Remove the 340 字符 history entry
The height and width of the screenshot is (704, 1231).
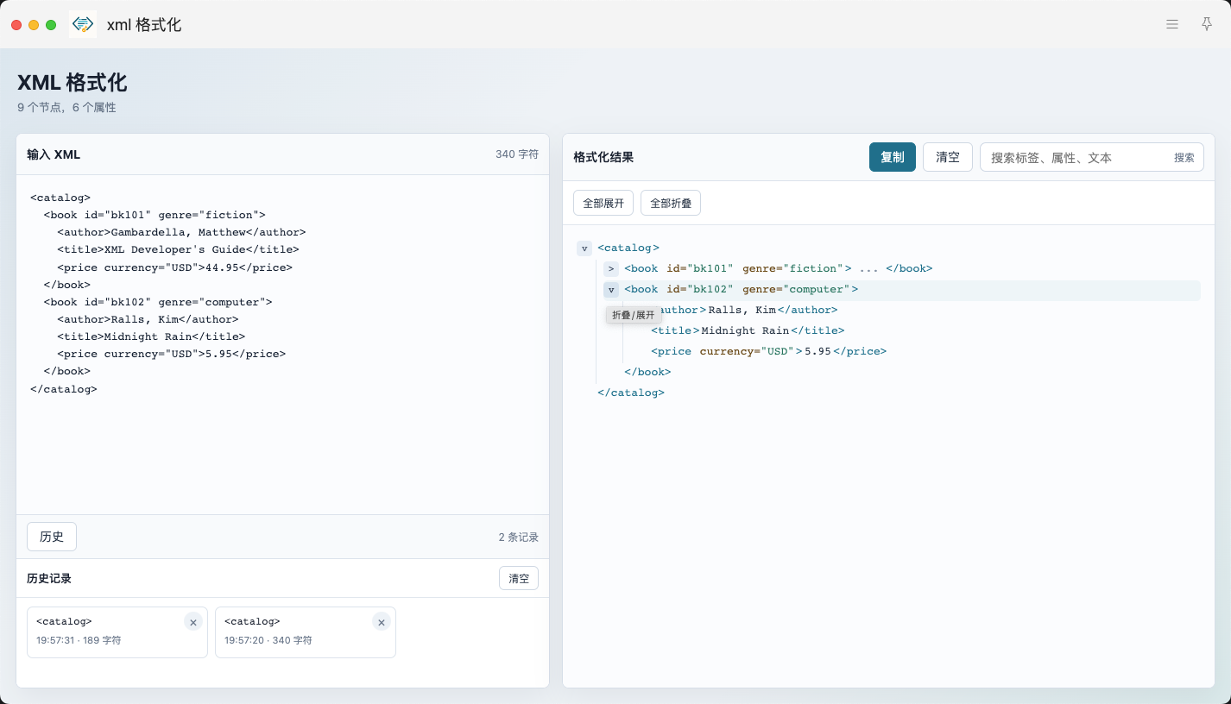click(x=382, y=622)
